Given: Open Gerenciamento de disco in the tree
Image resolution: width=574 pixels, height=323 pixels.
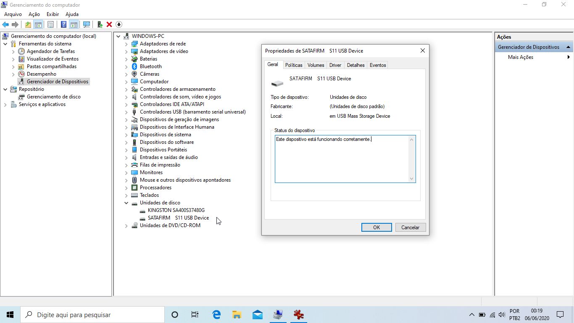Looking at the screenshot, I should point(53,97).
